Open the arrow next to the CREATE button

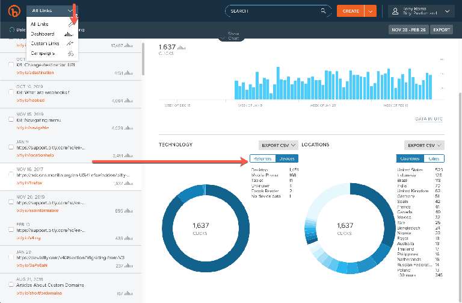[x=371, y=11]
